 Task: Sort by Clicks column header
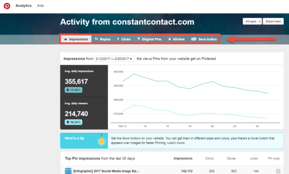(209, 158)
